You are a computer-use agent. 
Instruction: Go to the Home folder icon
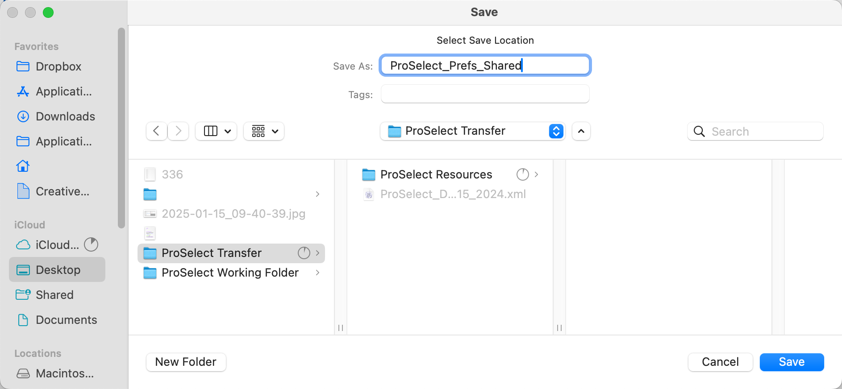pos(23,166)
